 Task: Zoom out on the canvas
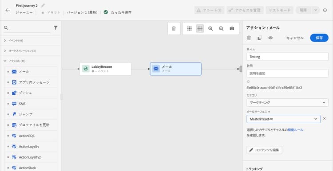click(x=221, y=28)
